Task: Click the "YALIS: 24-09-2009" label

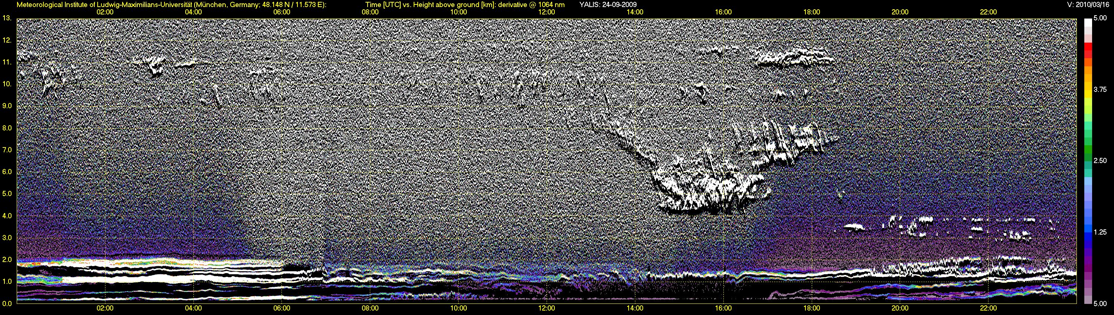Action: 608,5
